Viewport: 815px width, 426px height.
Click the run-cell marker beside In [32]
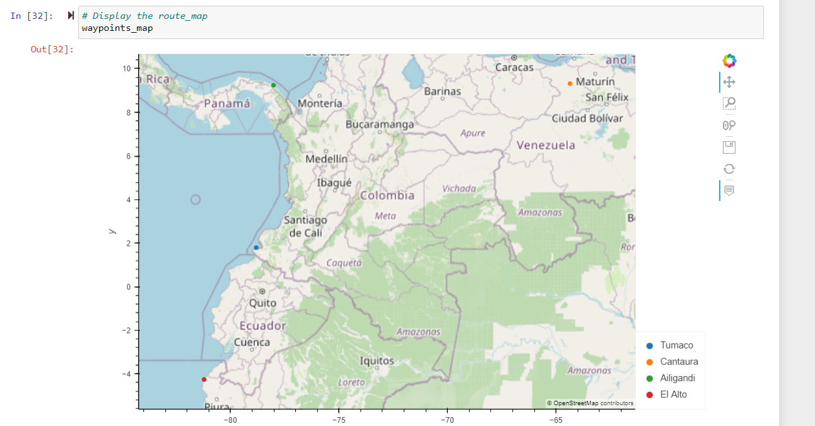coord(71,16)
